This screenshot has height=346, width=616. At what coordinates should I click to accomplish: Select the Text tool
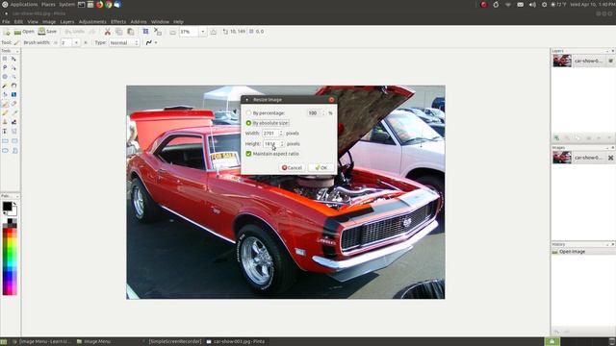5,132
